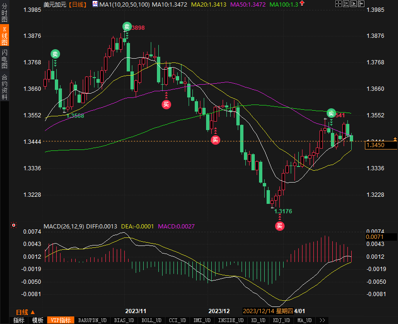Screen dimensions: 398x324
Task: Click the sell marker at the 1.3898 peak
Action: pos(127,26)
